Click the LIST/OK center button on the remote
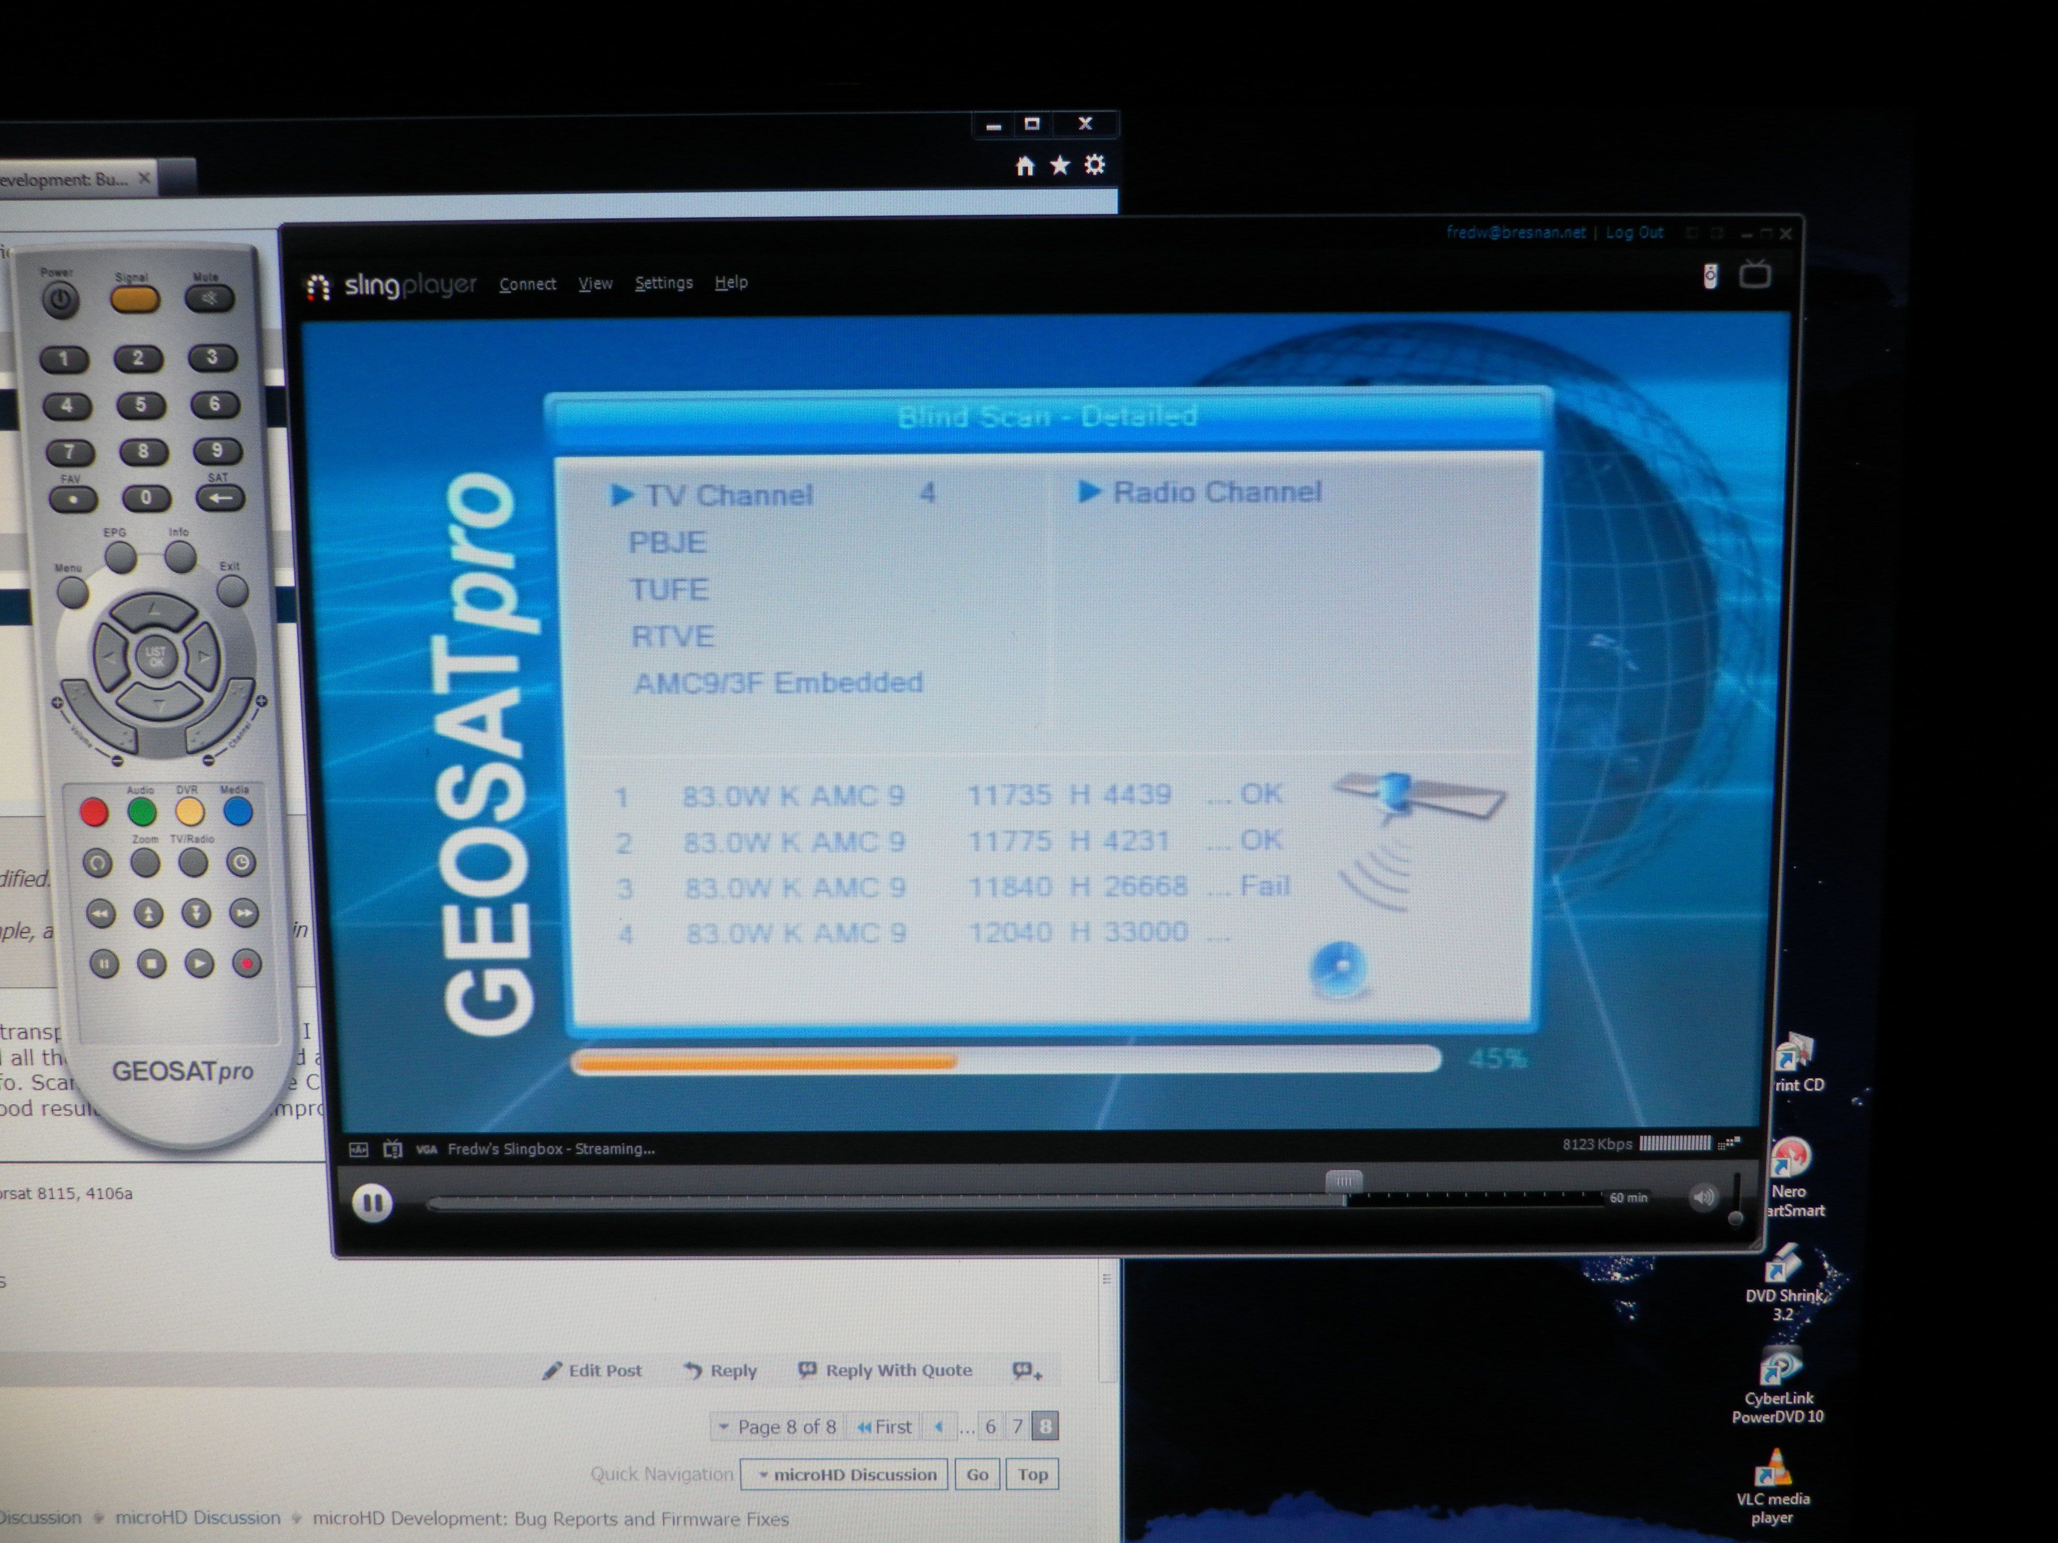The width and height of the screenshot is (2058, 1543). coord(156,657)
